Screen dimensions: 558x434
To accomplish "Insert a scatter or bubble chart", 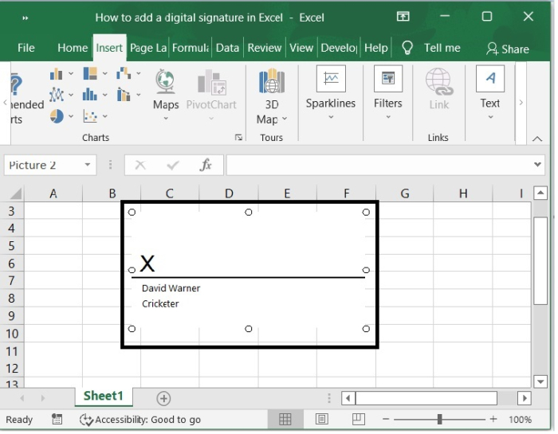I will pos(90,116).
